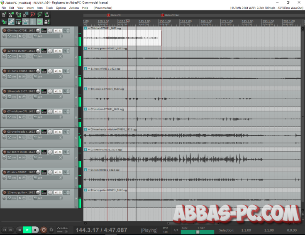Image resolution: width=305 pixels, height=235 pixels.
Task: Click the Redo icon in toolbar
Action: [40, 15]
